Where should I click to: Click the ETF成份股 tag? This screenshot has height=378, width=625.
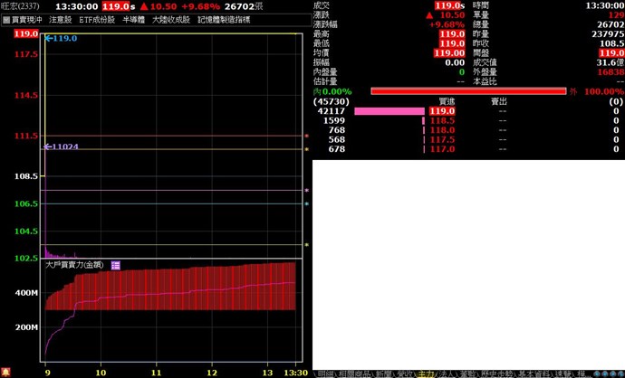click(97, 19)
